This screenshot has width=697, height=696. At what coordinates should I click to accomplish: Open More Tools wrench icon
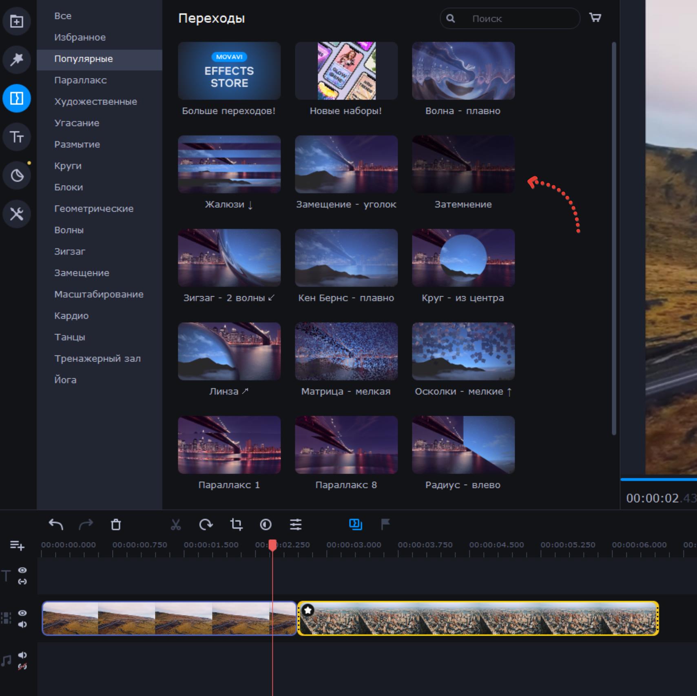(x=16, y=214)
